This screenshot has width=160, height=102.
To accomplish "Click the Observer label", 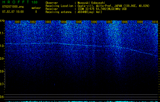I will 52,3.
